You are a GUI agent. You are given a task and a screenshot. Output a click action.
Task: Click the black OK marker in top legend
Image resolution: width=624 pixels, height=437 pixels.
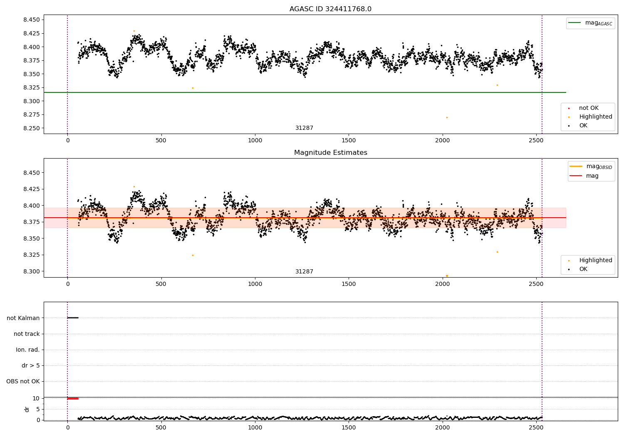569,126
